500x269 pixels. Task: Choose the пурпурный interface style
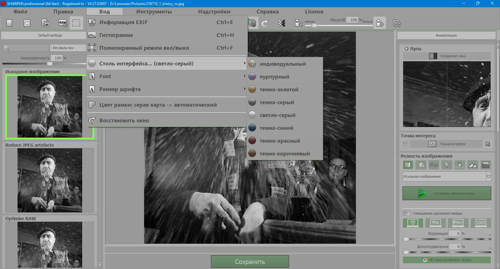285,77
